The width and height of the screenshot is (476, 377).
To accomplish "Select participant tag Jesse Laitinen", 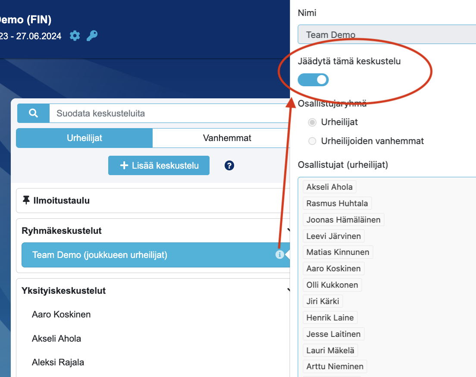I will point(334,334).
